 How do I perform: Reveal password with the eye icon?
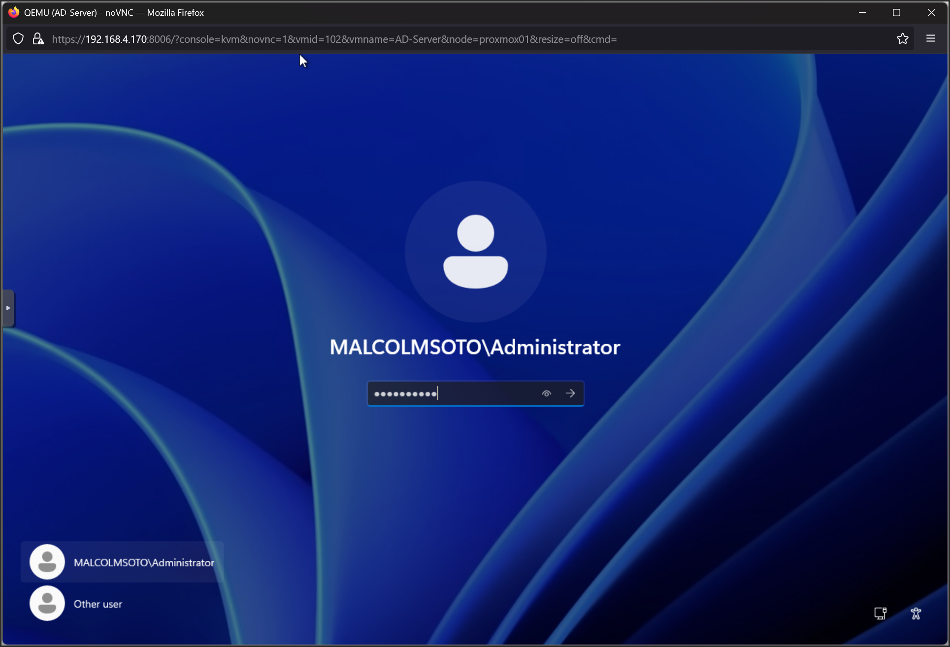click(x=546, y=393)
